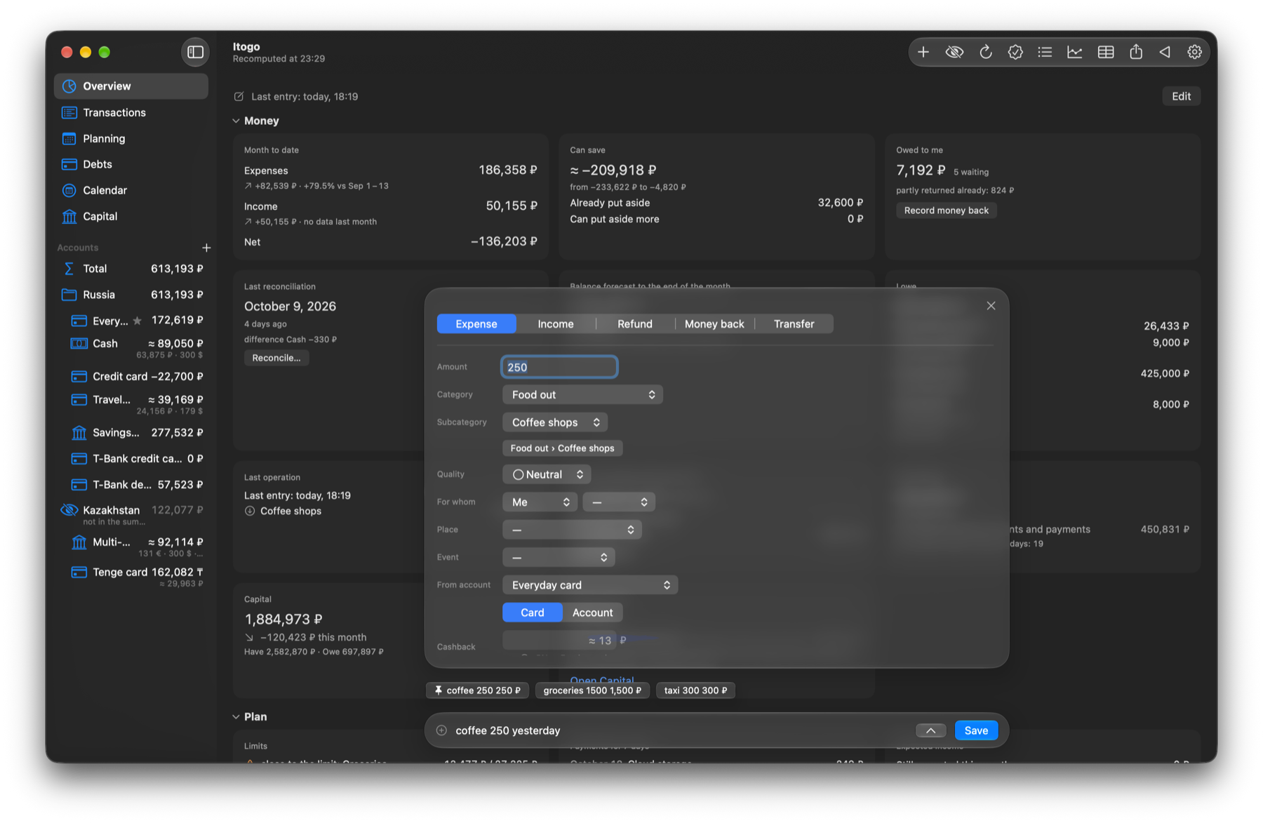Open the table grid toolbar icon
The width and height of the screenshot is (1263, 823).
[x=1106, y=52]
